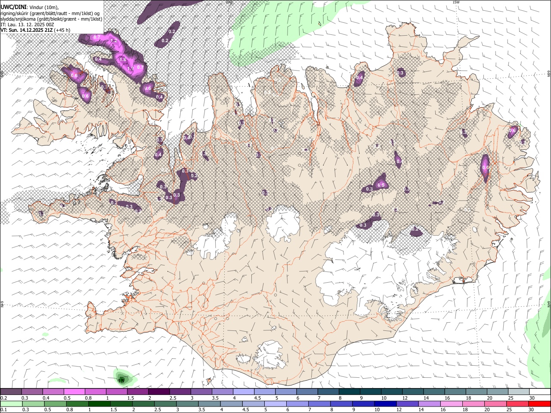Pick the light violet 14–16 rain legend swatch
Viewport: 551px width, 413px height.
[x=429, y=404]
